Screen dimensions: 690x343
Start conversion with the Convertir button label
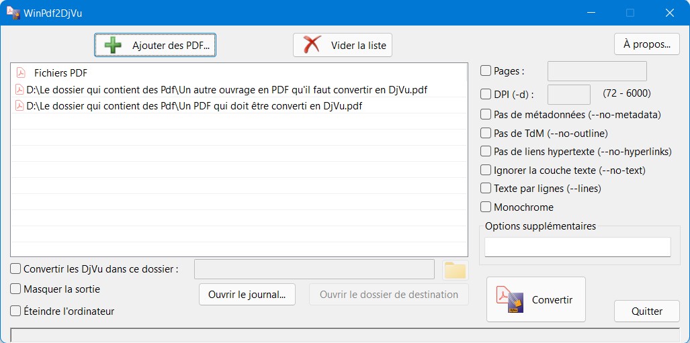click(x=552, y=300)
